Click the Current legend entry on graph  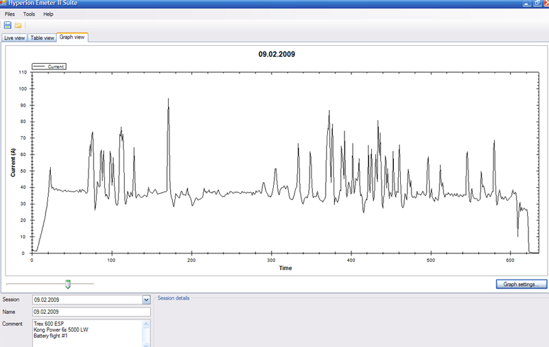coord(50,67)
